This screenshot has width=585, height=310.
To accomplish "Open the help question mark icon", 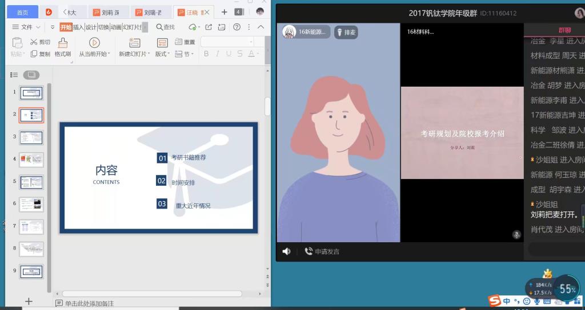I will click(237, 27).
